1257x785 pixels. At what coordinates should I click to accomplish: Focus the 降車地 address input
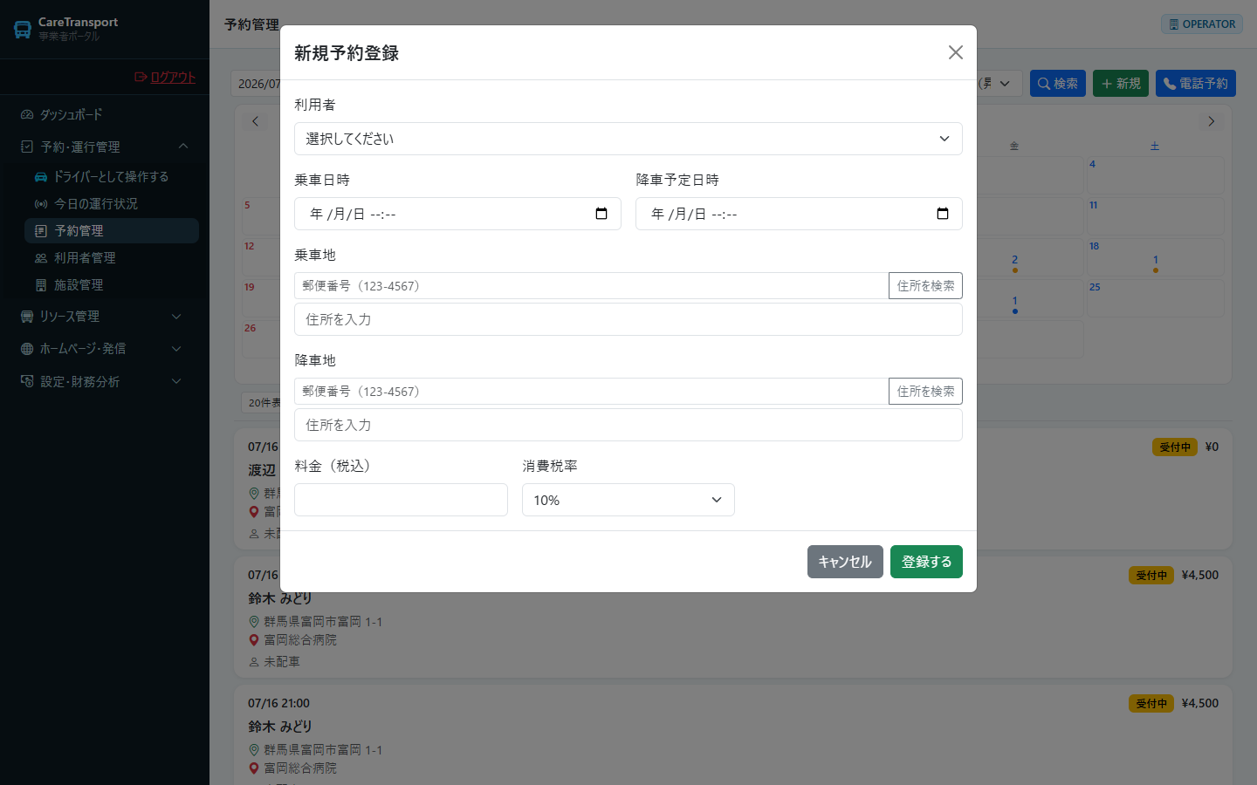coord(628,425)
